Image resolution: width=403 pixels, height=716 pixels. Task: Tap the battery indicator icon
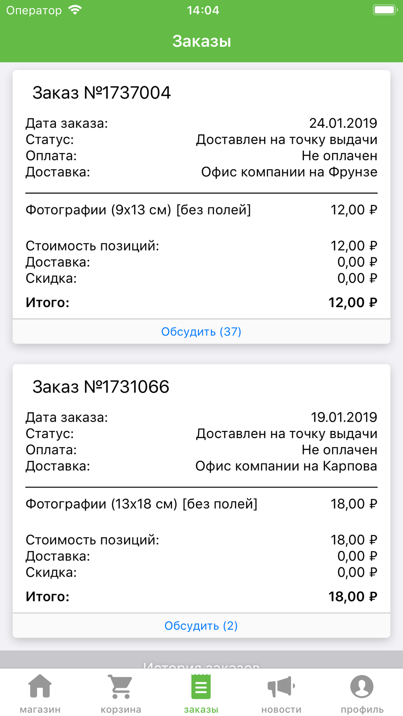coord(385,10)
